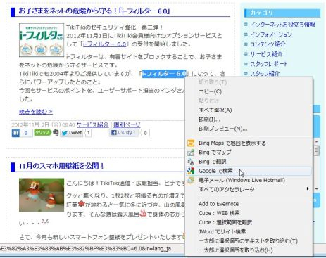Click the sidebar scrollbar up arrow
326x258 pixels.
[x=316, y=141]
